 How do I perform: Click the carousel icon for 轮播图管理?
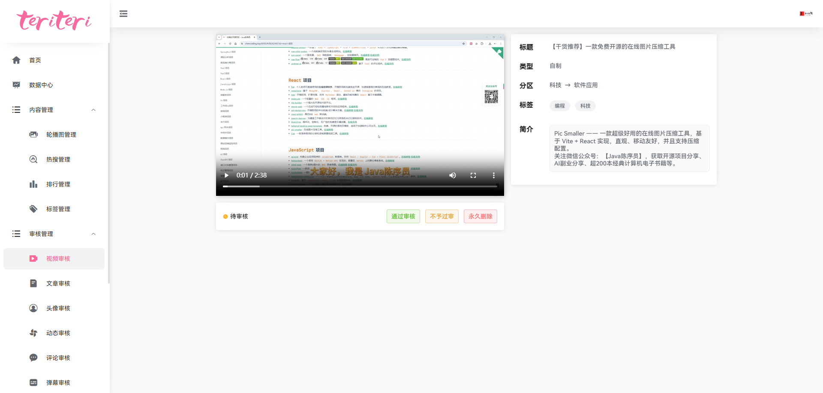tap(33, 135)
